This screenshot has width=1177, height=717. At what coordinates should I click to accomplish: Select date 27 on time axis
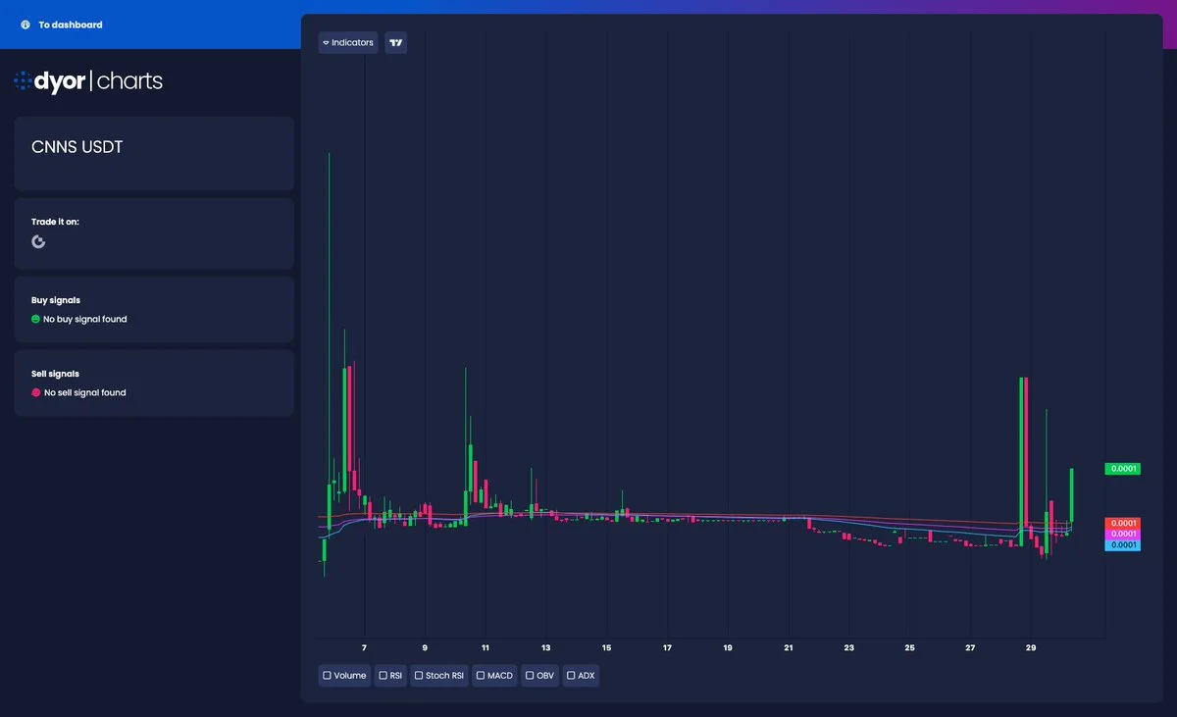point(970,648)
